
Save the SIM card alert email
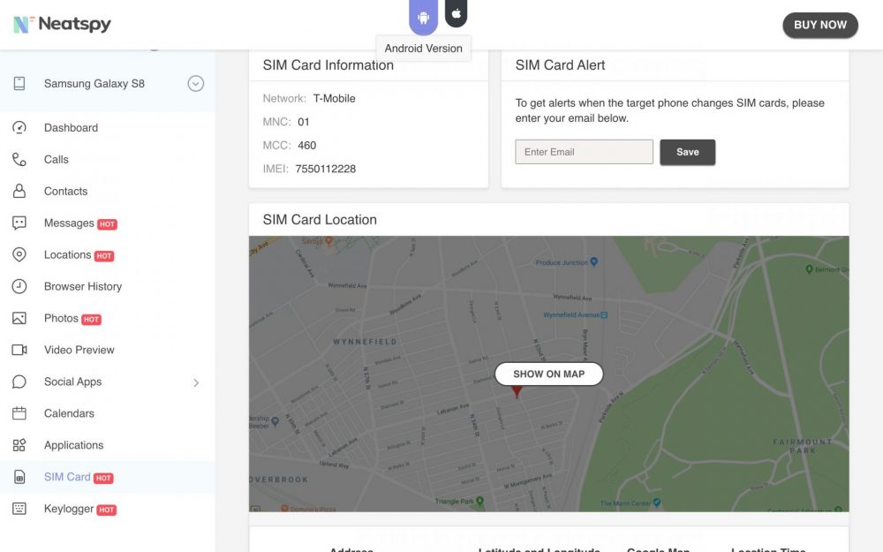point(688,152)
